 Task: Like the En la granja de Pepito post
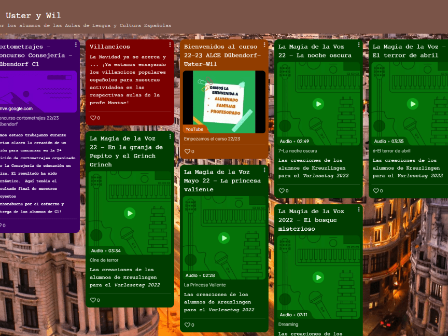coord(93,300)
